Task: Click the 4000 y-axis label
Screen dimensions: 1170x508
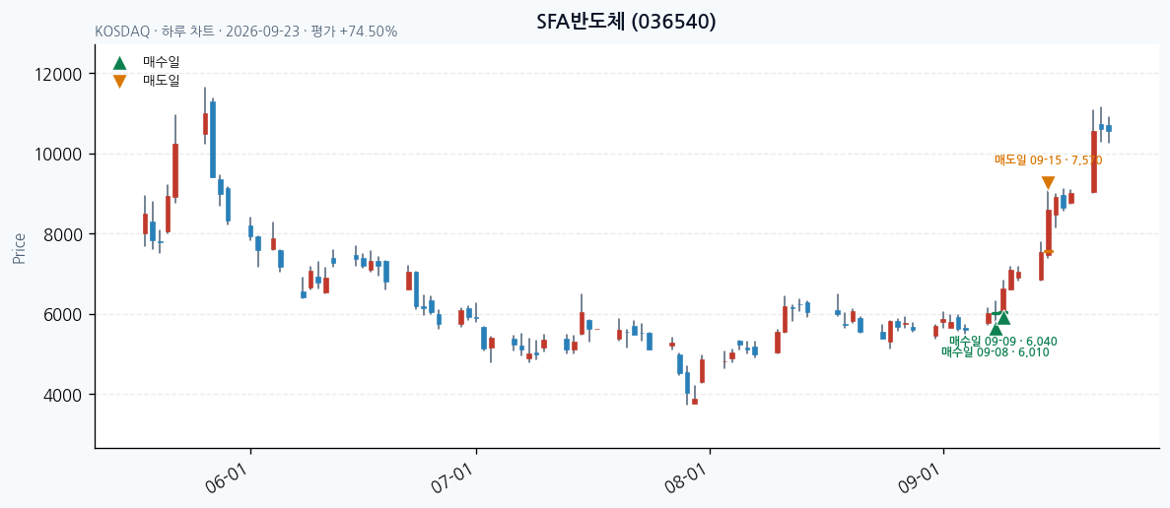Action: [x=63, y=395]
